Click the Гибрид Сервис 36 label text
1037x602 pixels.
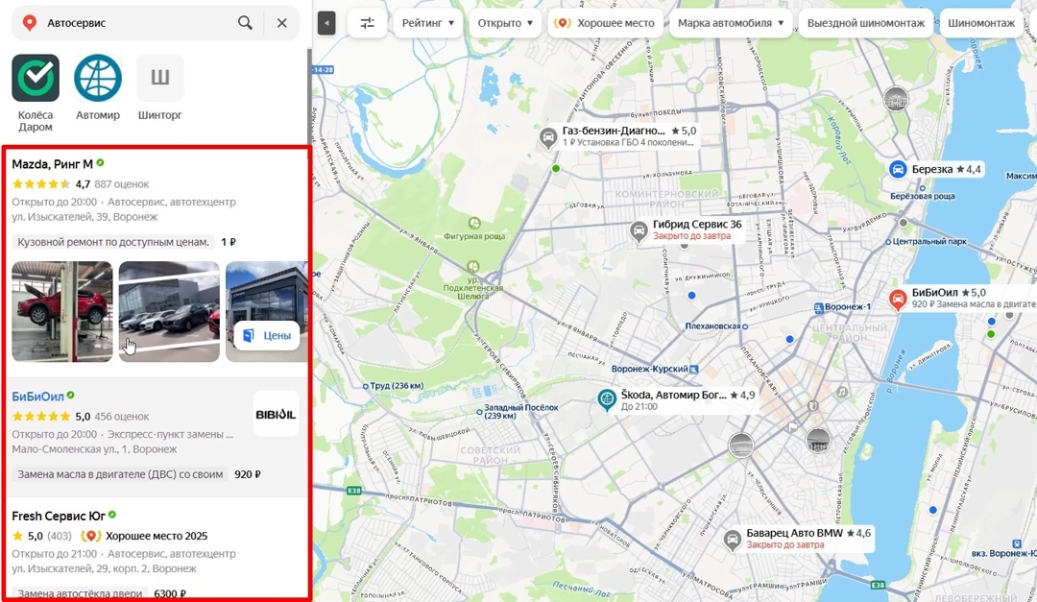click(697, 225)
